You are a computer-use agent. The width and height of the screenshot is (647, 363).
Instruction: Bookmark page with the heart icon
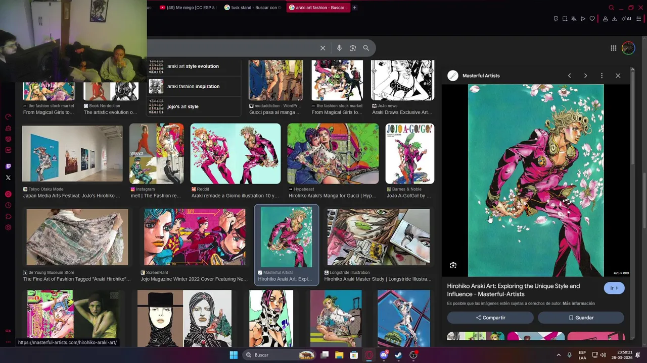(592, 19)
